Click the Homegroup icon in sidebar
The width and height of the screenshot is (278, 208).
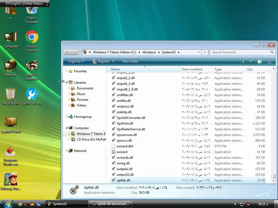click(71, 116)
